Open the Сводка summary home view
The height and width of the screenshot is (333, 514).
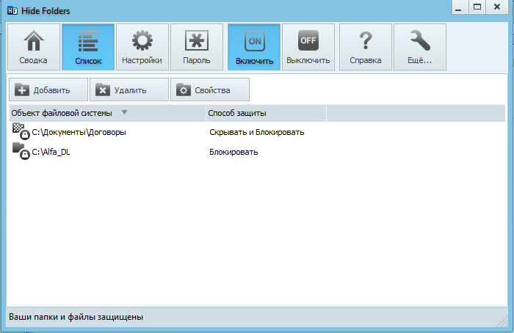coord(34,47)
